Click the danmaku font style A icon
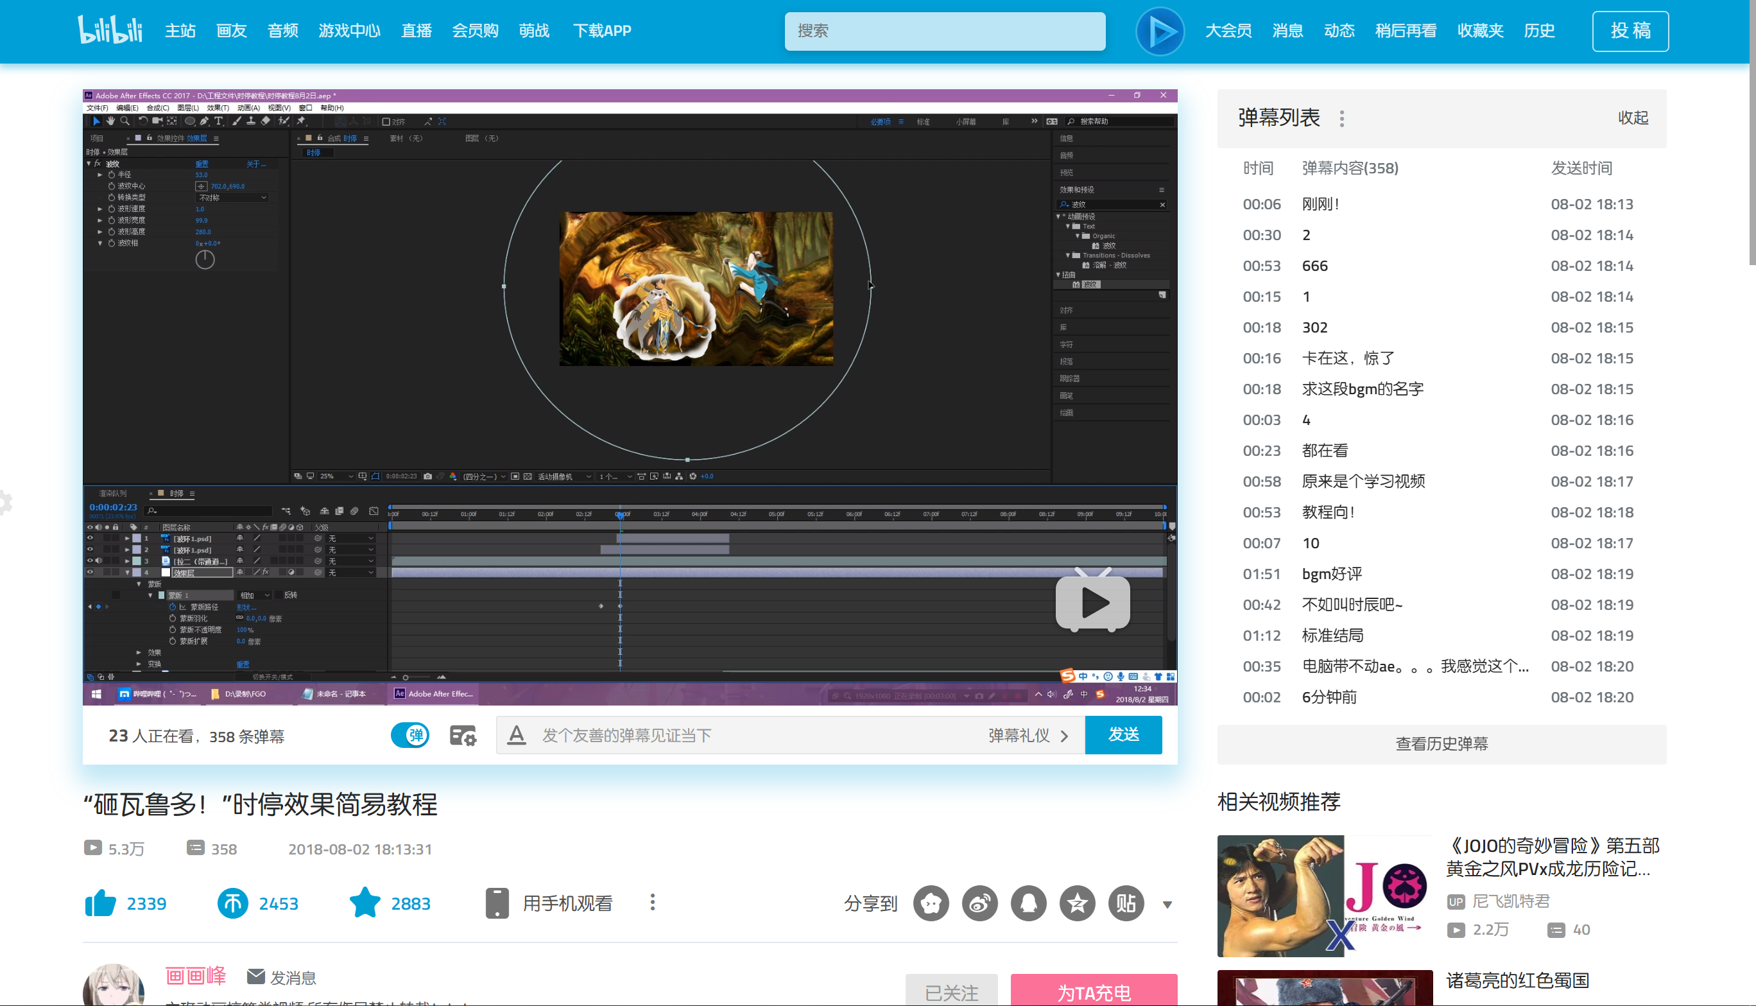The width and height of the screenshot is (1756, 1006). pyautogui.click(x=517, y=735)
